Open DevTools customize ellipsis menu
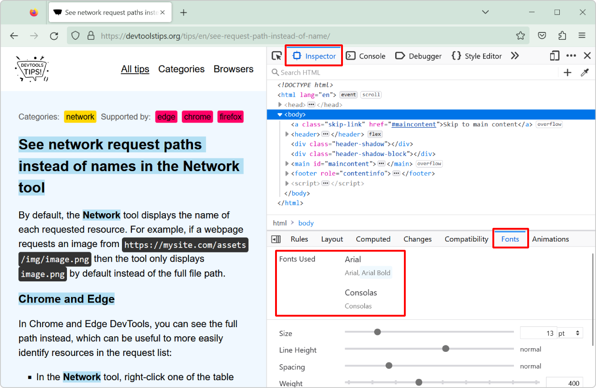 pyautogui.click(x=571, y=56)
